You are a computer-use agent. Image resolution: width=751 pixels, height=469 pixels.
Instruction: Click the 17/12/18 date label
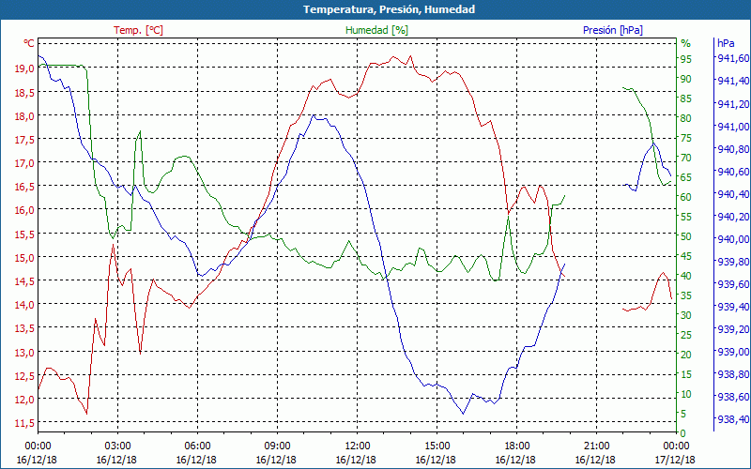pos(675,460)
